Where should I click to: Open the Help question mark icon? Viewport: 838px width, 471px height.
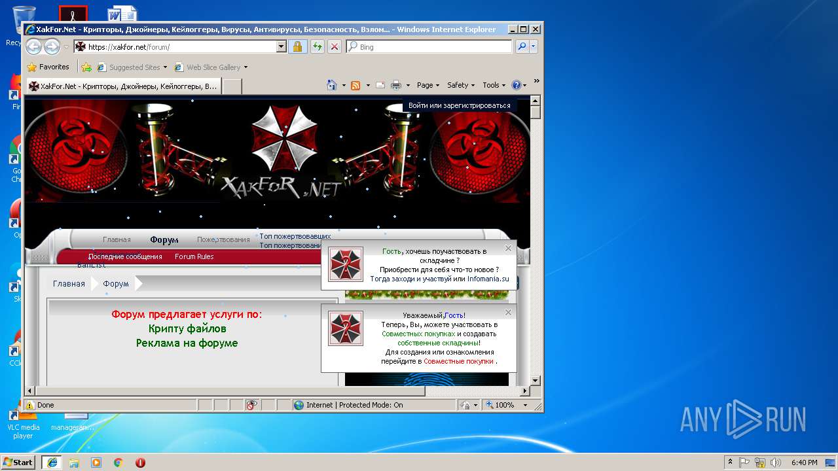point(515,85)
